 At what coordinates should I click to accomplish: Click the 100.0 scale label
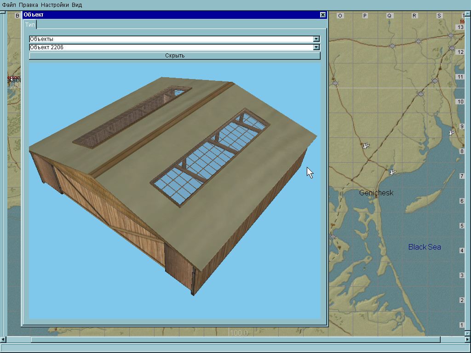[x=239, y=333]
